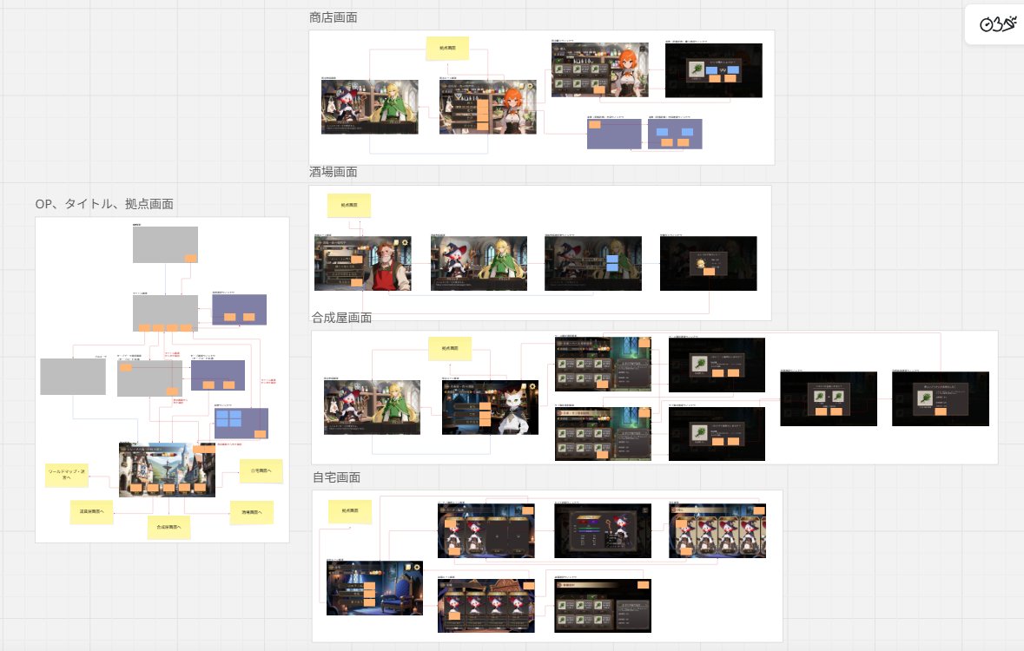Select dimmed tavern screenshot with blue choice buttons

593,264
